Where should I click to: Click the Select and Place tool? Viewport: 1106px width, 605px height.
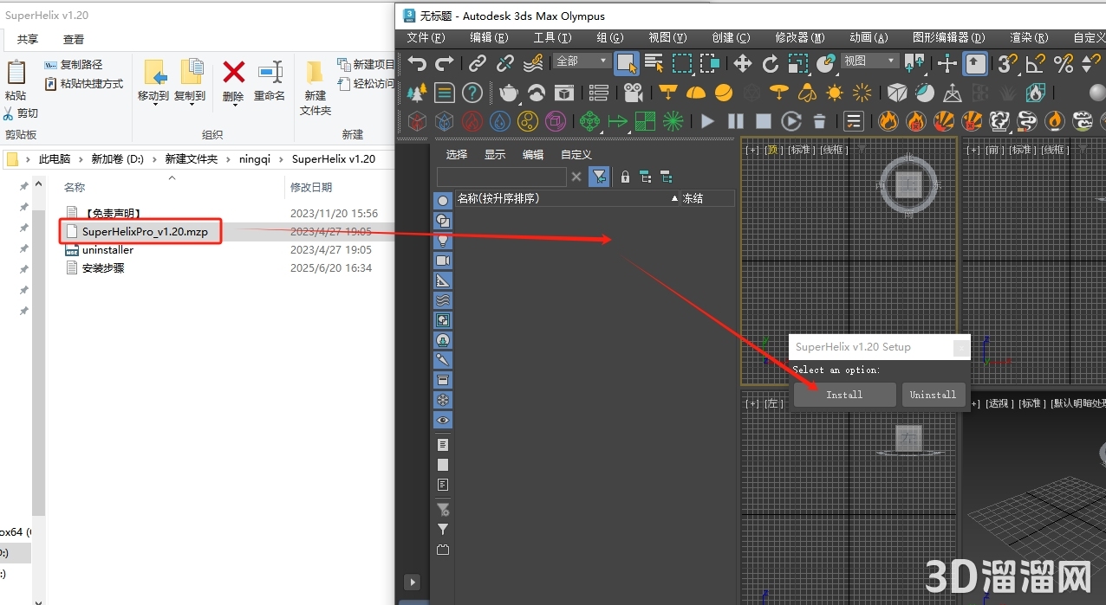click(826, 63)
